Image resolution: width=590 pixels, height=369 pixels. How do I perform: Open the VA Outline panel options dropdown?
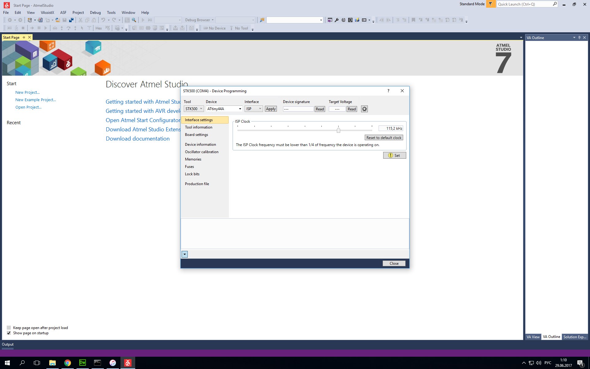pos(574,38)
